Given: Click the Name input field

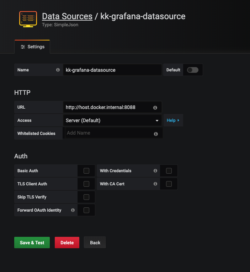Looking at the screenshot, I should [x=112, y=70].
